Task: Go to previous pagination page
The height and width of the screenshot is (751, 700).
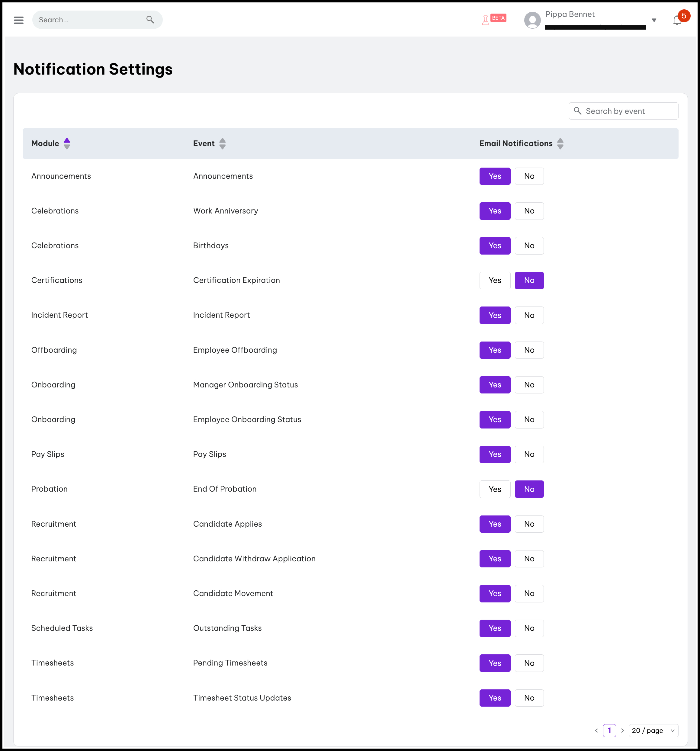Action: click(x=596, y=730)
